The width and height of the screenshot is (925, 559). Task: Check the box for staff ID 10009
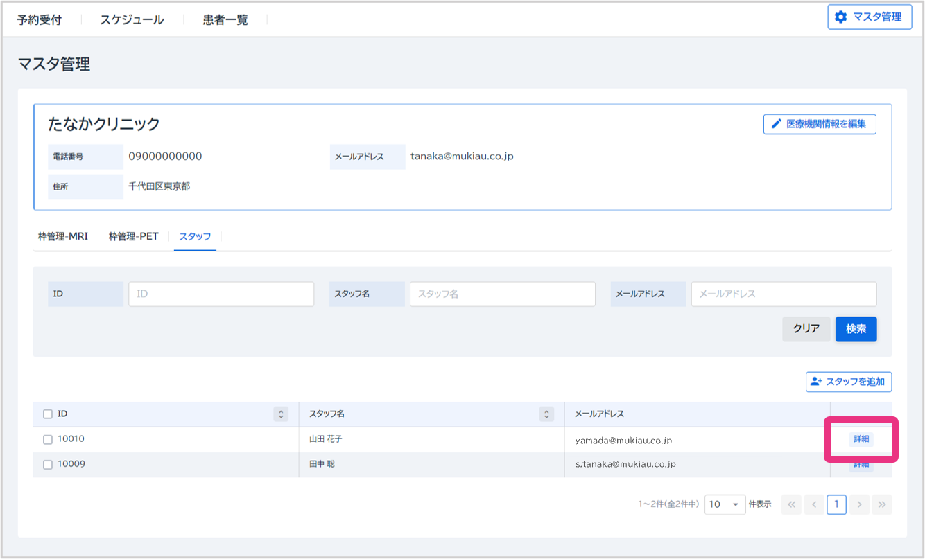(x=48, y=465)
